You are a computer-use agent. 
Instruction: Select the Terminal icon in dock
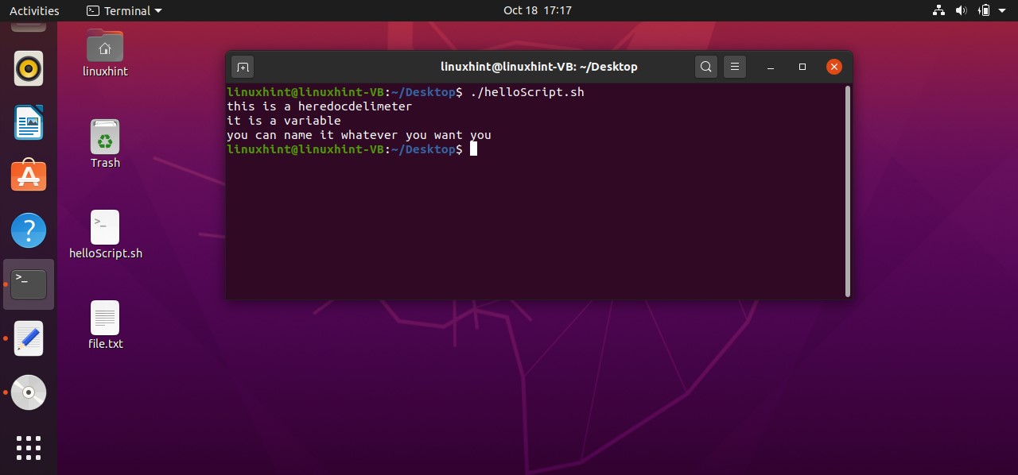[29, 284]
